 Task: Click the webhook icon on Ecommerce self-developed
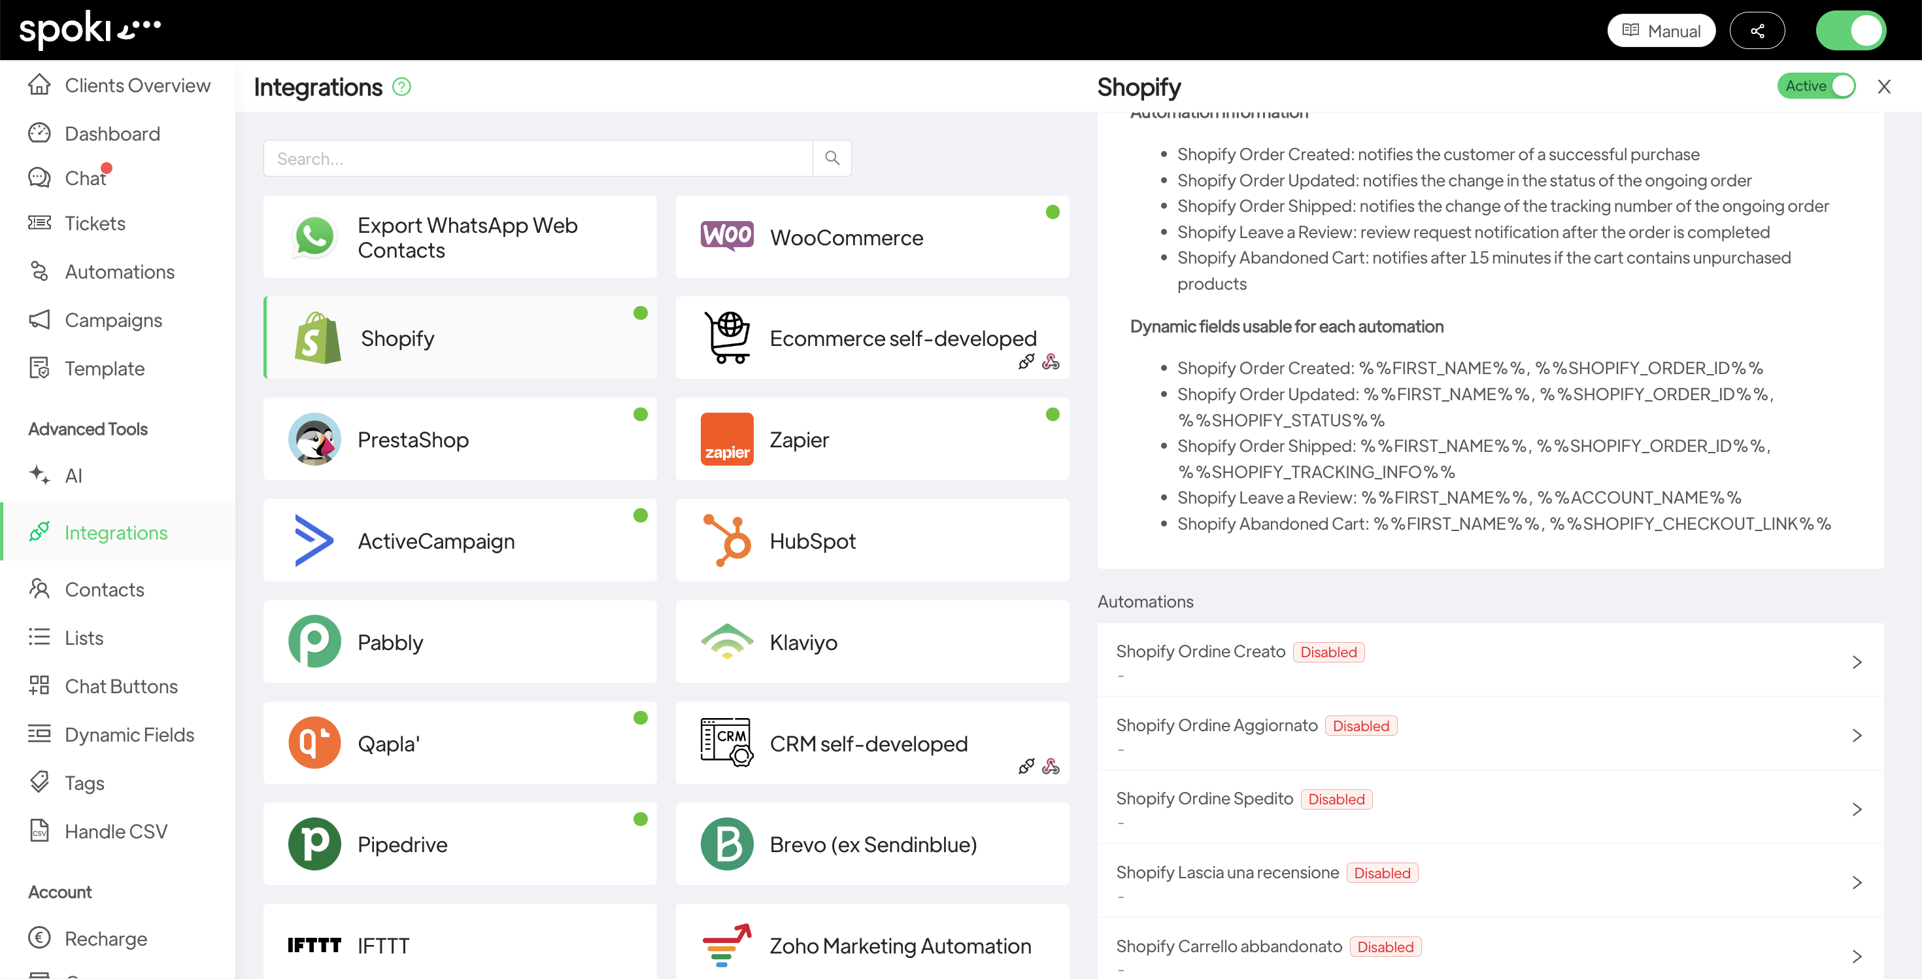(1051, 362)
